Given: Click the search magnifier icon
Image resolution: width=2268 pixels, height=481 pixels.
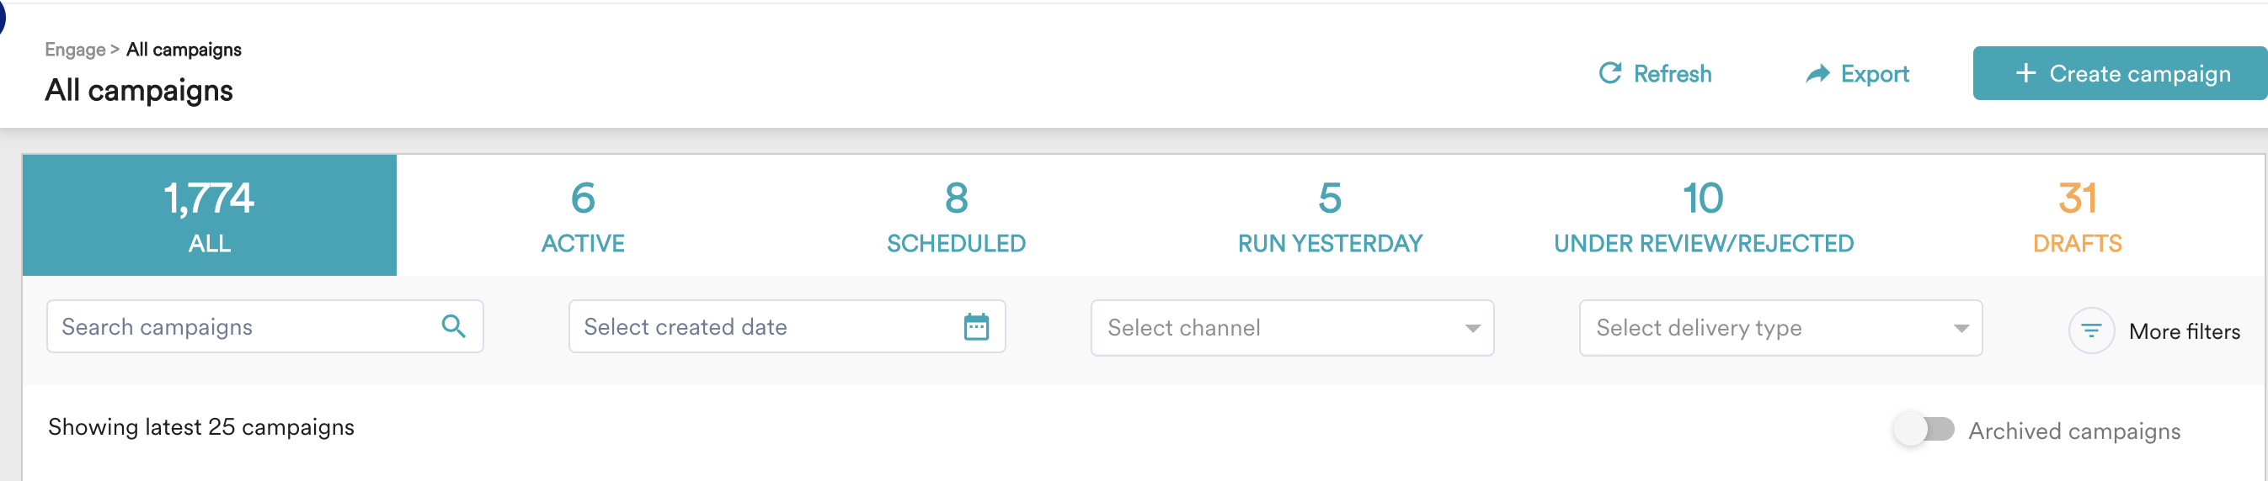Looking at the screenshot, I should pos(453,326).
